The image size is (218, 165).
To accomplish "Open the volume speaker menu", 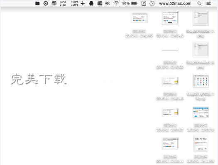I will (x=108, y=3).
